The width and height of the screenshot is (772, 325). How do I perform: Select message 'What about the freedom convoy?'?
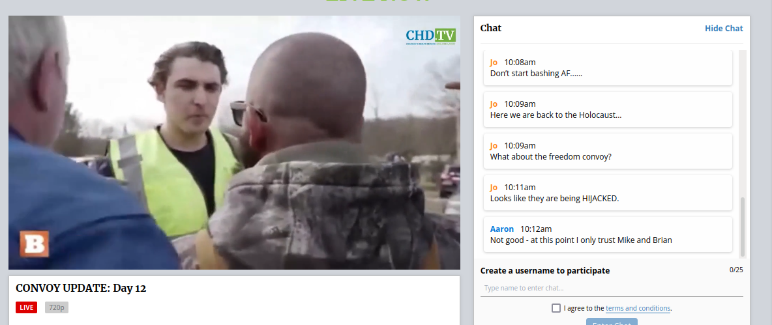[550, 157]
